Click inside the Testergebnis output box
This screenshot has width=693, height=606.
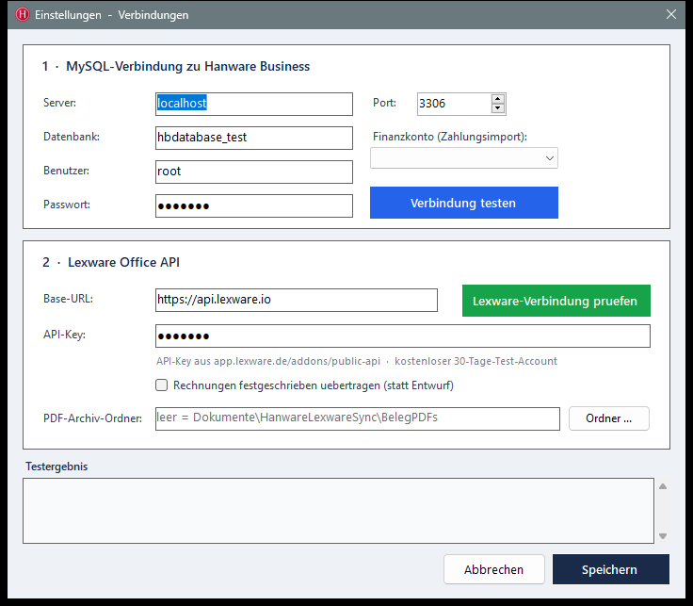(338, 511)
